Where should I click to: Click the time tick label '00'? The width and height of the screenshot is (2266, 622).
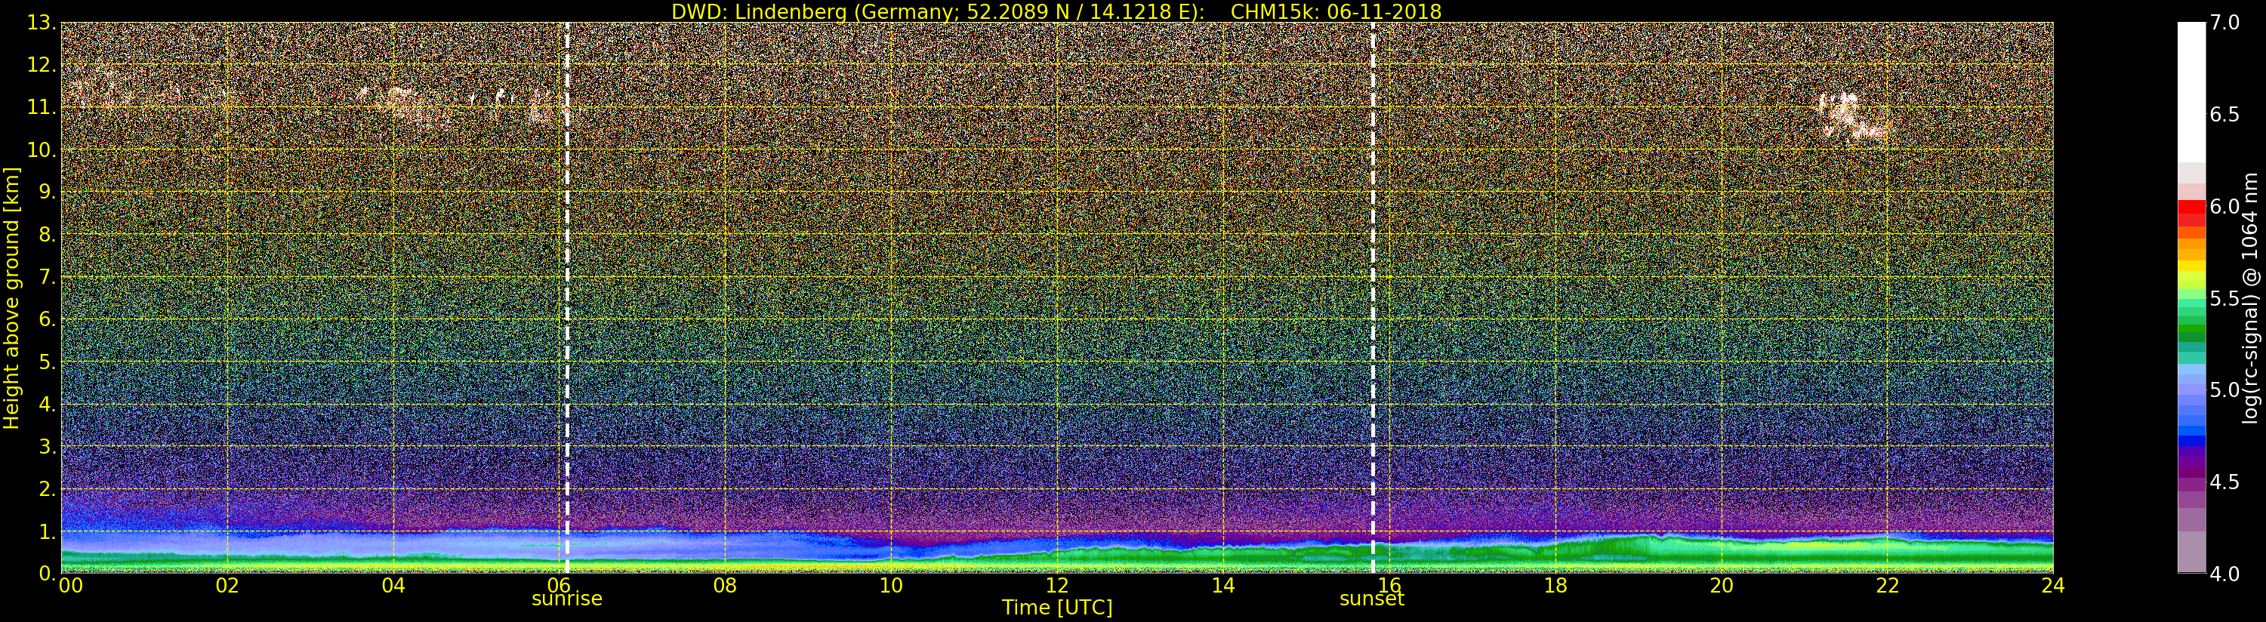click(x=70, y=585)
